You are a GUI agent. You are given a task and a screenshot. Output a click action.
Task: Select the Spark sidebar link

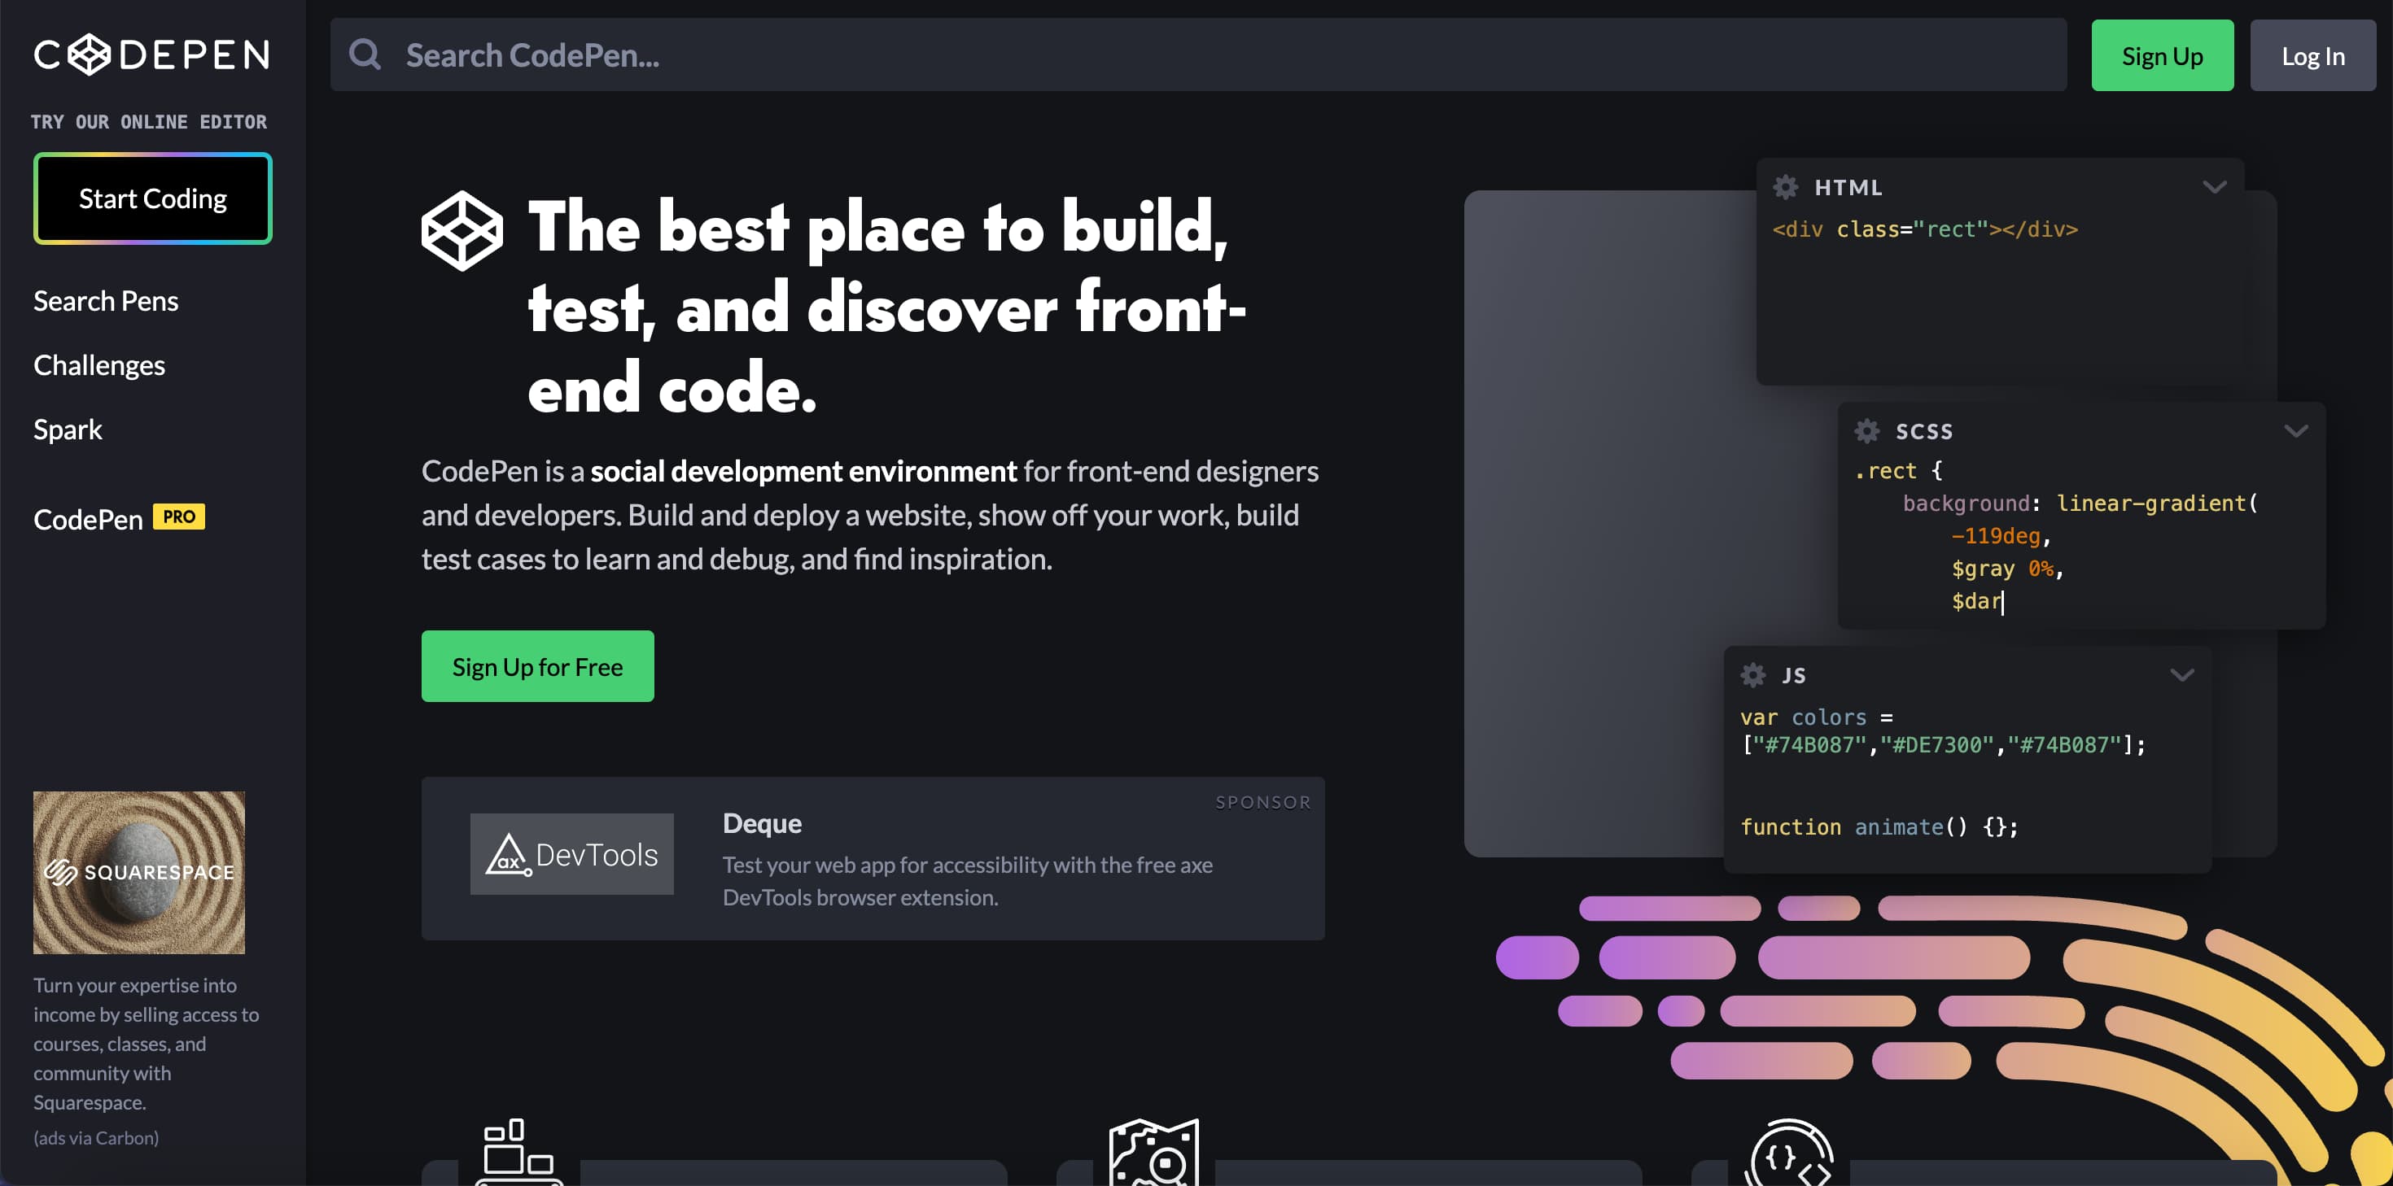click(x=67, y=429)
